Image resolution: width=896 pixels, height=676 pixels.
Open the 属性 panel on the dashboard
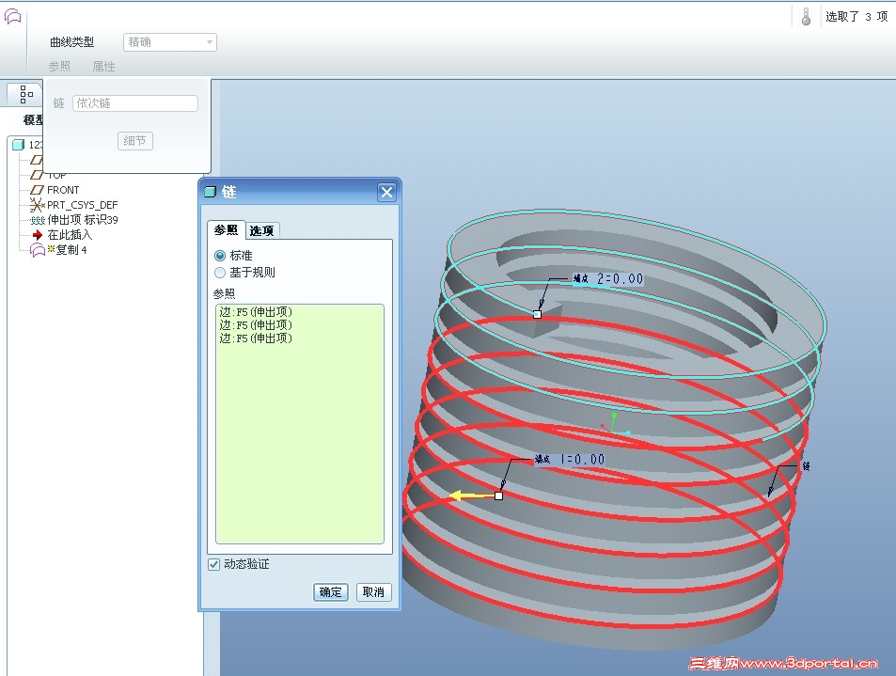tap(104, 67)
